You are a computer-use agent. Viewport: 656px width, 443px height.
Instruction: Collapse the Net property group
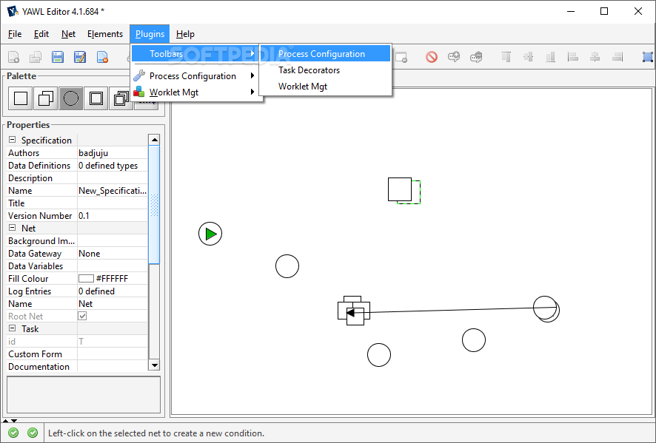pos(12,228)
